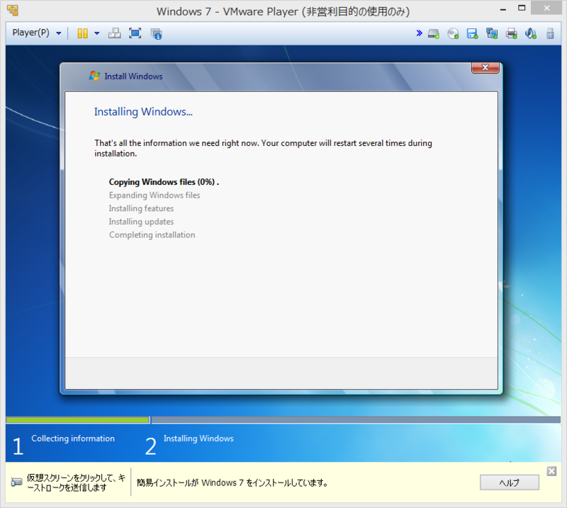Click the 簡易インストール status message

point(232,482)
